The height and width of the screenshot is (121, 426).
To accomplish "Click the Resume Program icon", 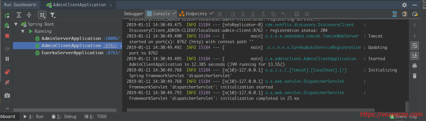I will tap(7, 49).
